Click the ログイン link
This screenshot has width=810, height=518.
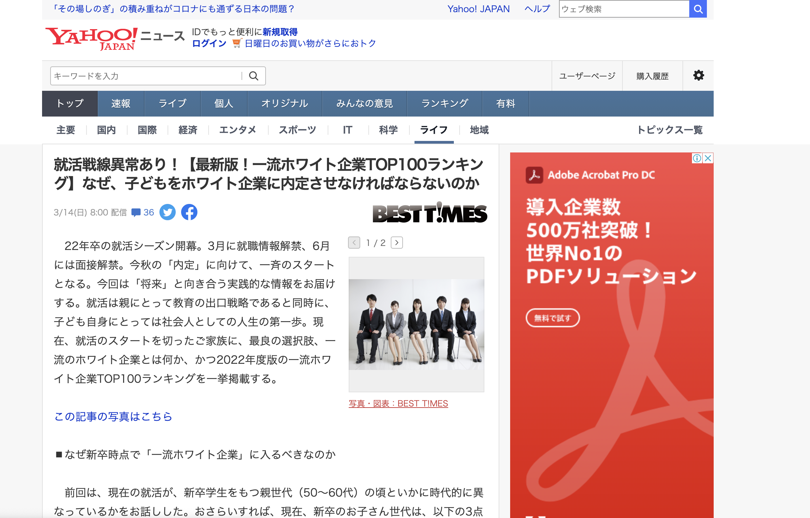pyautogui.click(x=209, y=43)
